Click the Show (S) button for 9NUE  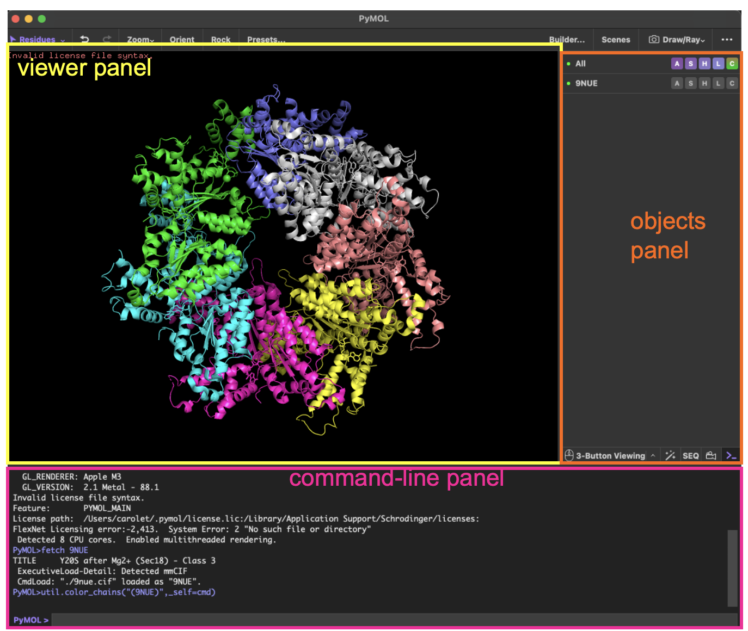[x=691, y=83]
